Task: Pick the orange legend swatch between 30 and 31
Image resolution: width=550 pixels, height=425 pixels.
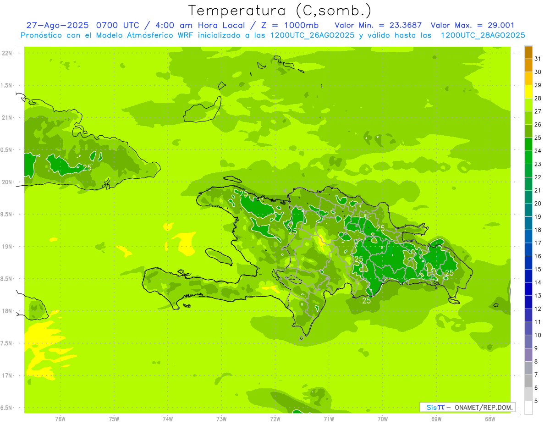Action: [x=528, y=66]
